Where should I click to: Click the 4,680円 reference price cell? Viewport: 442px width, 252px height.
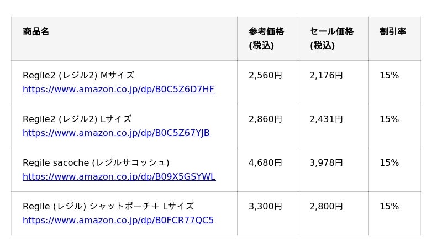coord(265,162)
